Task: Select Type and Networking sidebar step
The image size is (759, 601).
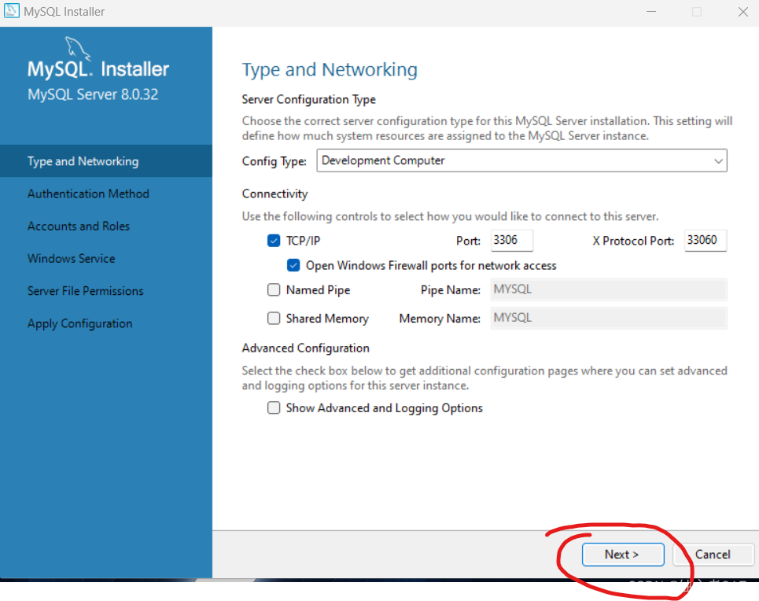Action: click(106, 160)
